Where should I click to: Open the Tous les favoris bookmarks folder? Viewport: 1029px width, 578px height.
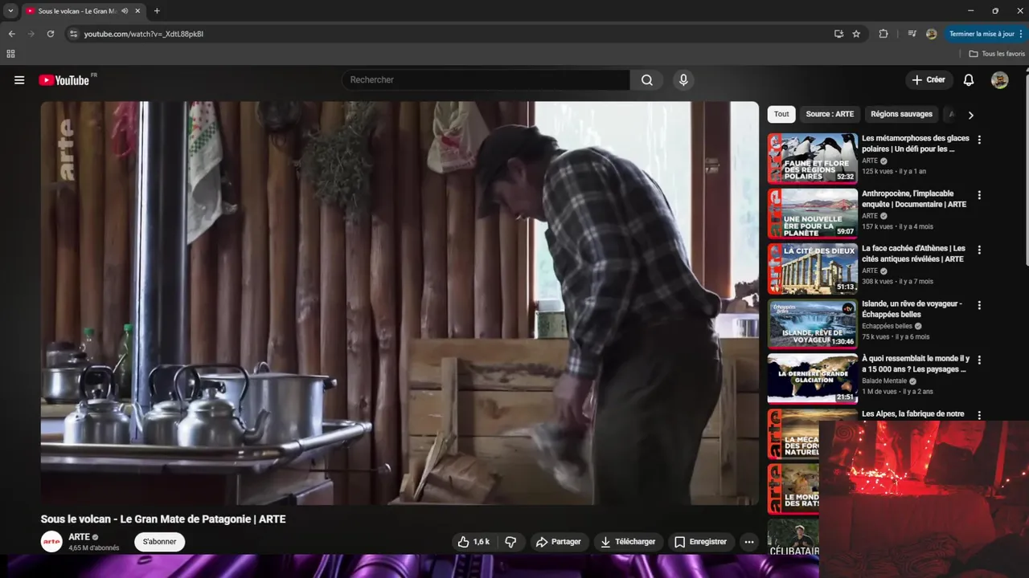pyautogui.click(x=997, y=54)
